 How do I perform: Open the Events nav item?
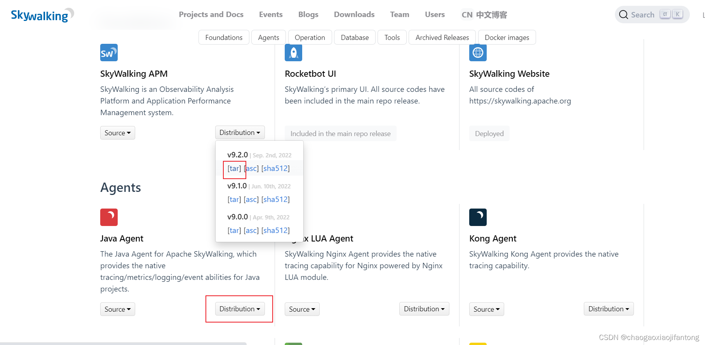(271, 14)
